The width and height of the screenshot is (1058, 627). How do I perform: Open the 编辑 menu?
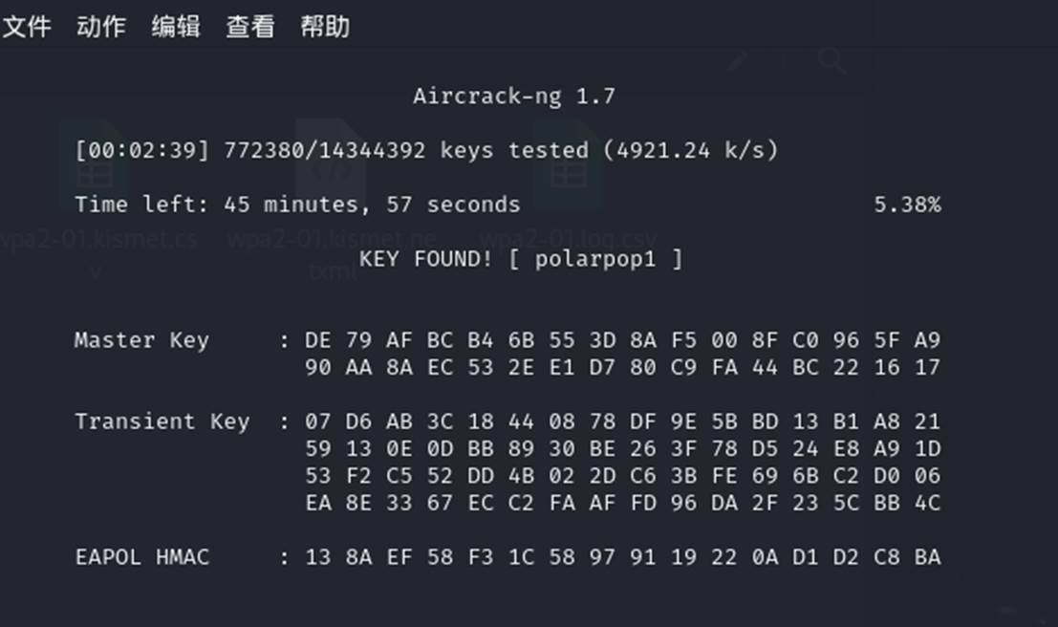175,27
